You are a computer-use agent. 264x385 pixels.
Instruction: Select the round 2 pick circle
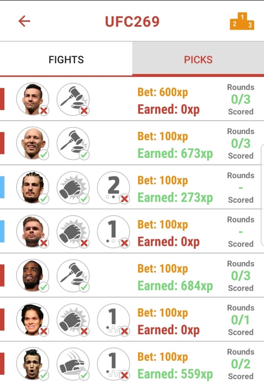point(113,187)
